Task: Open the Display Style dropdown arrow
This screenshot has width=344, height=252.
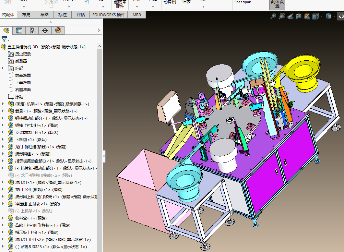Action: [335, 16]
